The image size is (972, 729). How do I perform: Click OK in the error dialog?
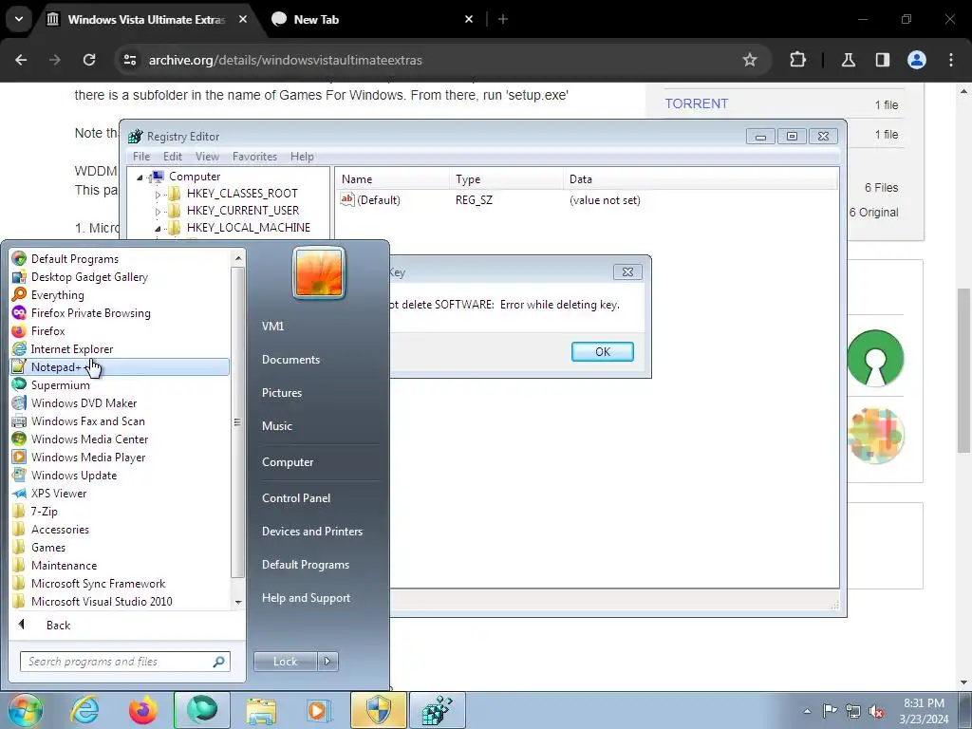coord(602,351)
